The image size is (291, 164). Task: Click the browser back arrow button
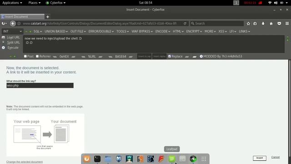[13, 23]
